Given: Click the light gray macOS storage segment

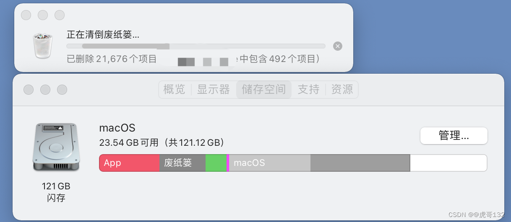Looking at the screenshot, I should click(270, 163).
